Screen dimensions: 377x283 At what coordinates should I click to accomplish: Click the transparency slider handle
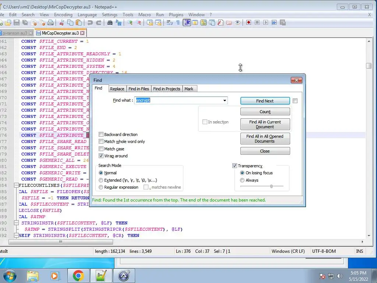click(271, 186)
